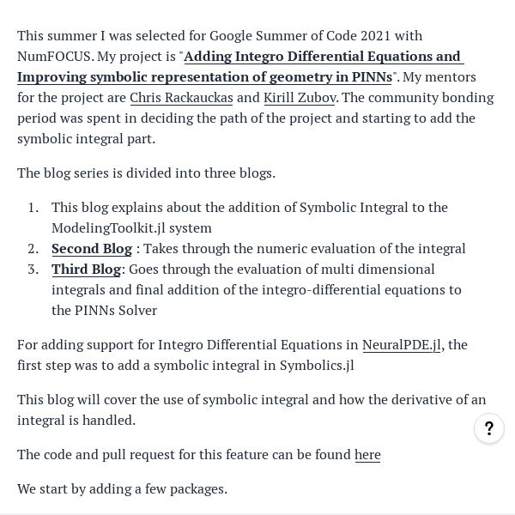Click the word 'NumFOCUS' in the intro
Viewport: 515px width, 515px height.
[x=56, y=57]
